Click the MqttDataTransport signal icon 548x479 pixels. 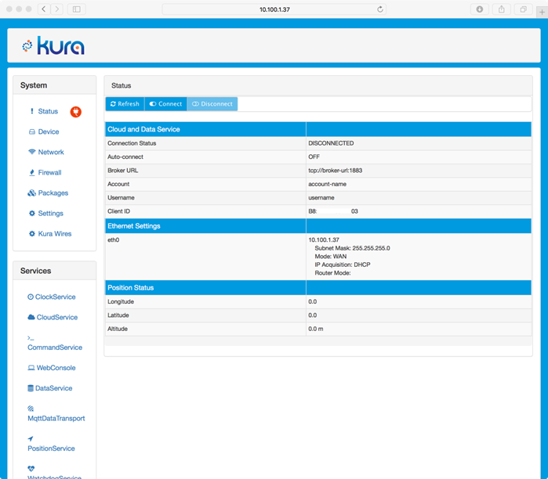click(x=31, y=409)
